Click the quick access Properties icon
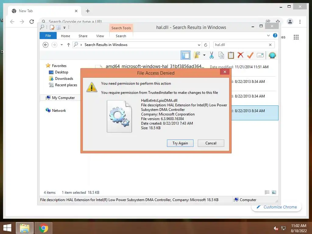Viewport: 312px width, 234px height. [52, 27]
